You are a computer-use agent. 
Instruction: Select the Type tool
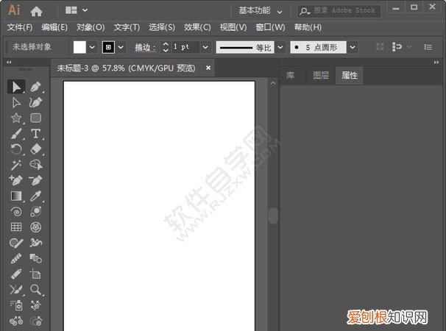35,133
